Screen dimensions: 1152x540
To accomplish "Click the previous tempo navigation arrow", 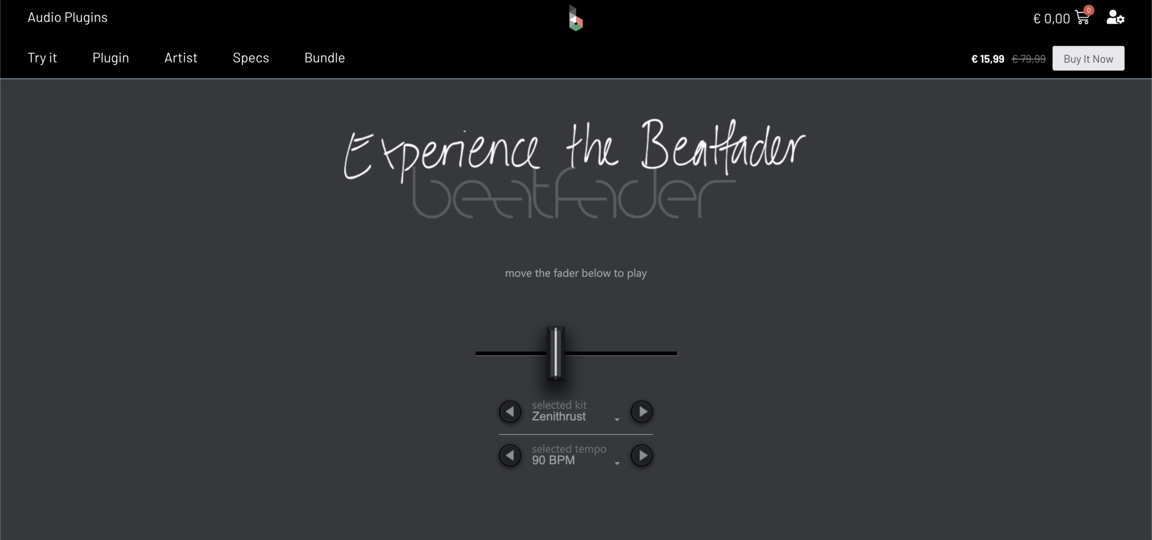I will 510,455.
